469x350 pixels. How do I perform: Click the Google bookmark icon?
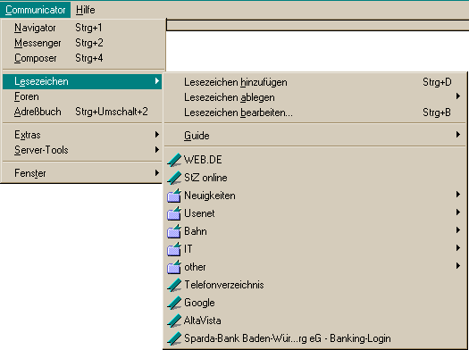tap(174, 303)
